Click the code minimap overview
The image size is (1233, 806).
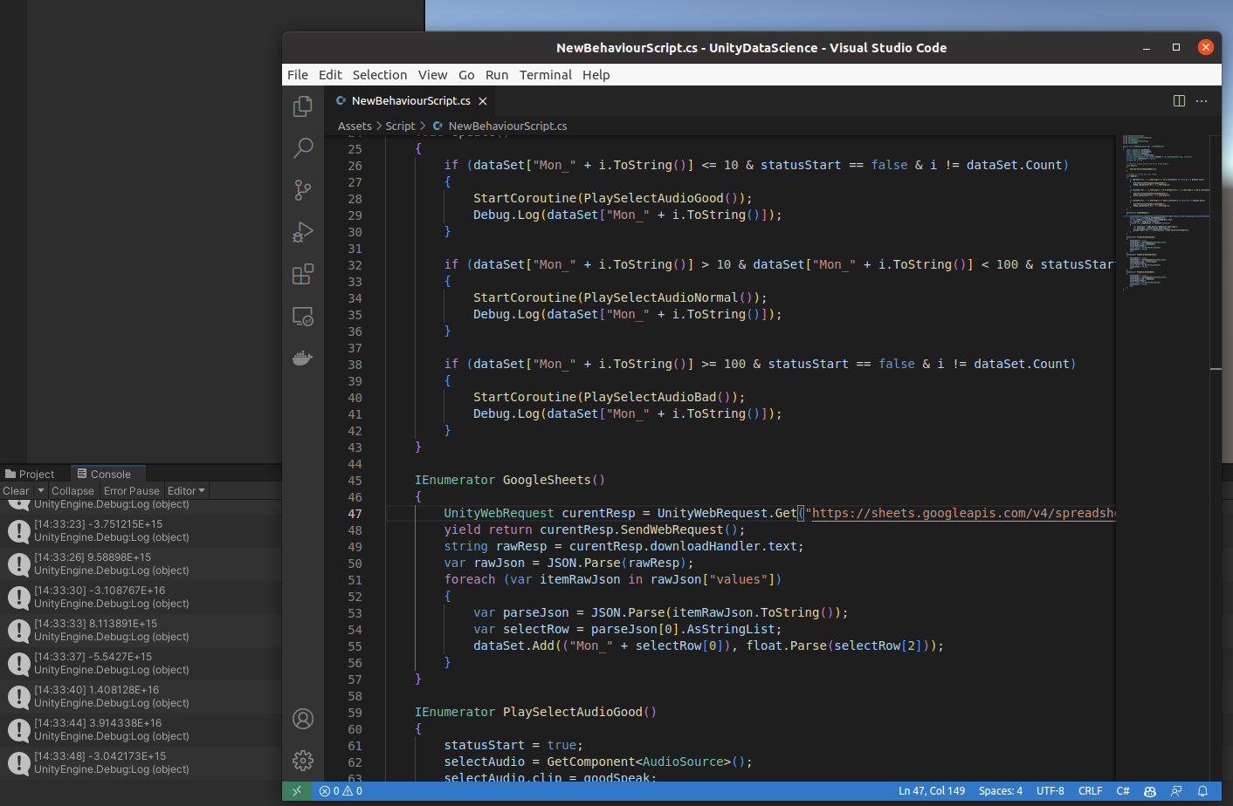click(x=1165, y=213)
